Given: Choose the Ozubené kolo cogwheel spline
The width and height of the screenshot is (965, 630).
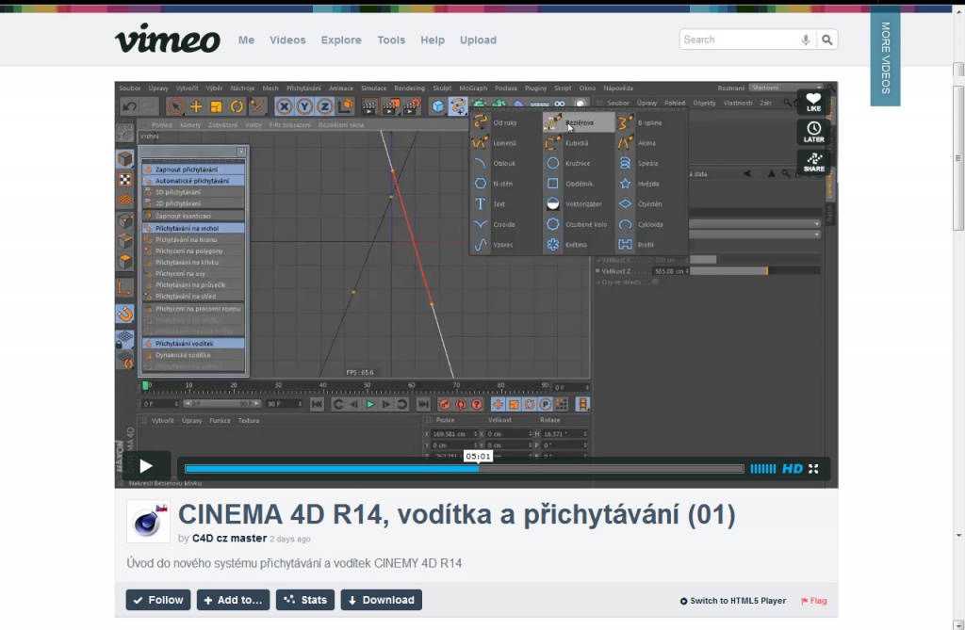Looking at the screenshot, I should pyautogui.click(x=579, y=224).
